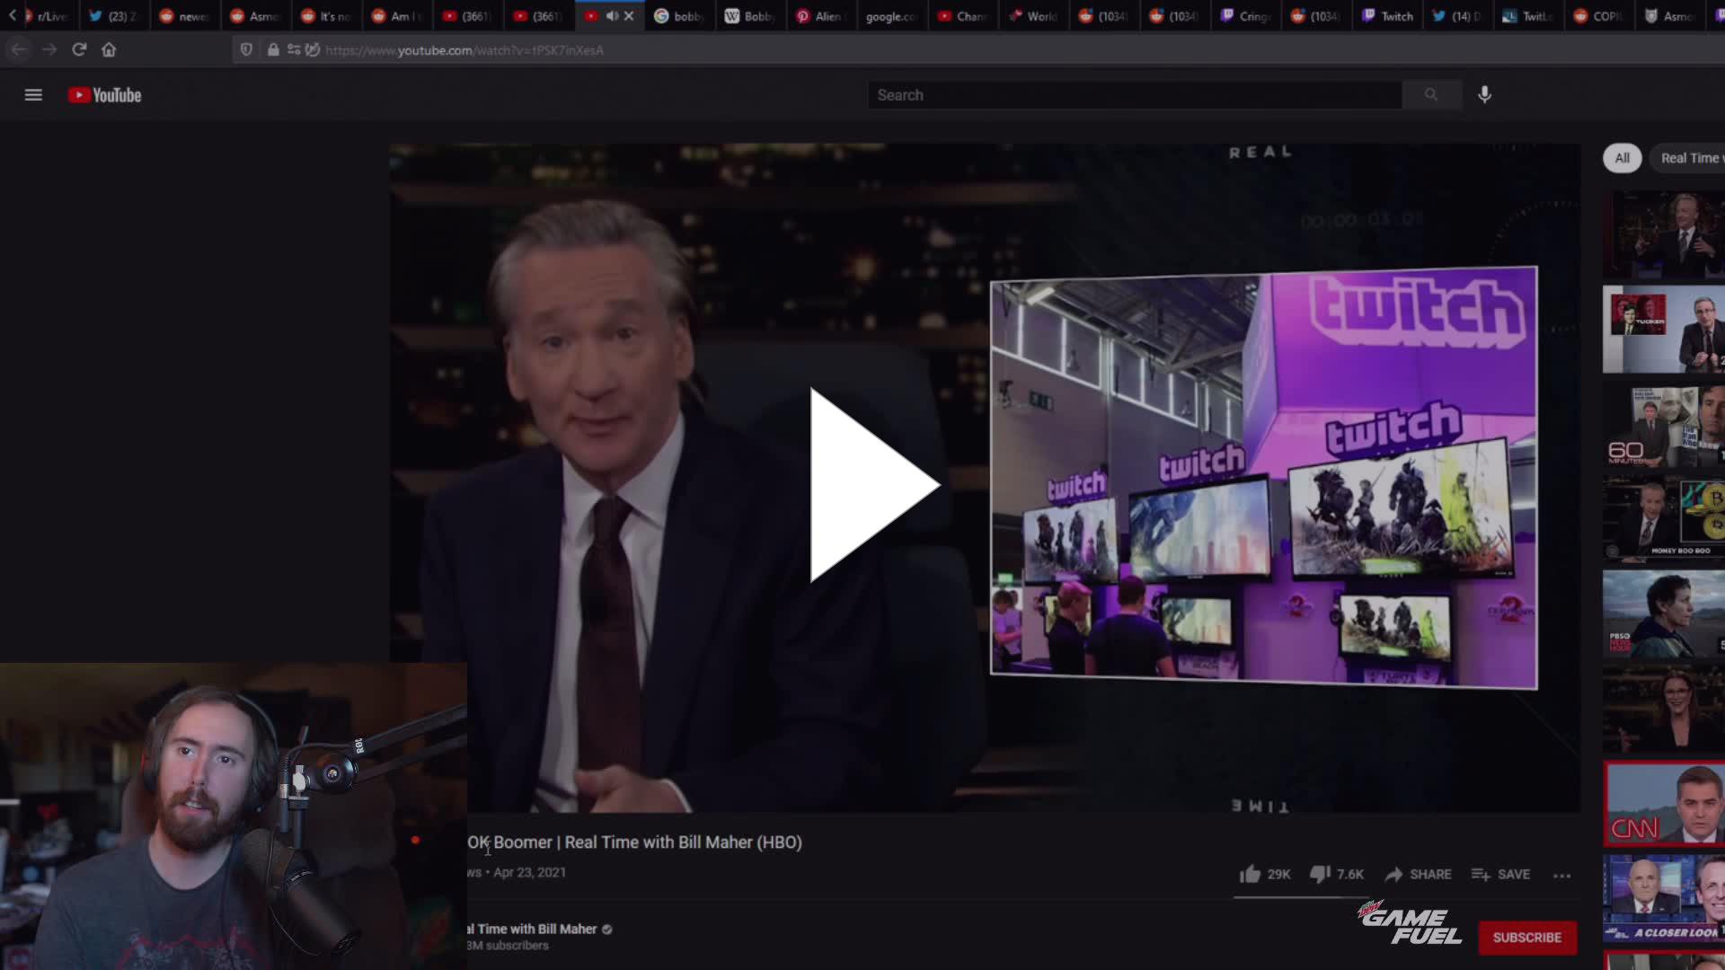Switch to the Twitter (23) tab
The height and width of the screenshot is (970, 1725).
[x=113, y=16]
